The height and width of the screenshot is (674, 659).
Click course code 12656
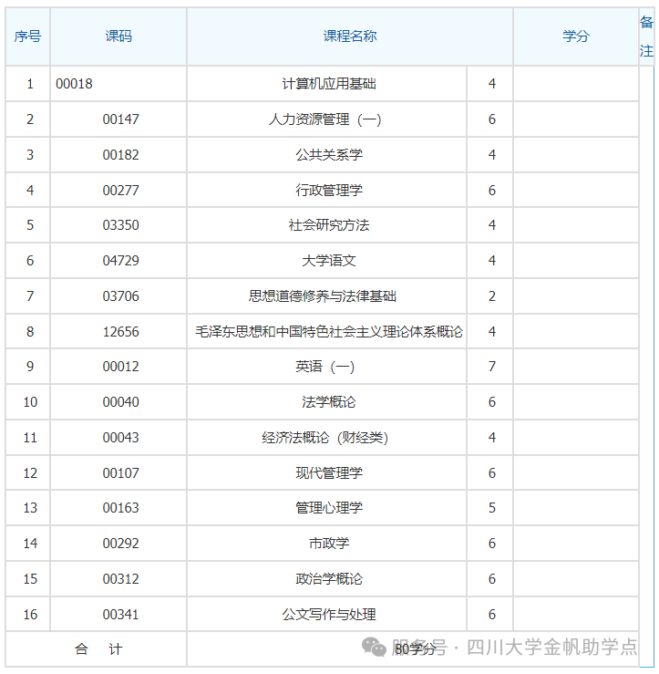click(x=121, y=332)
